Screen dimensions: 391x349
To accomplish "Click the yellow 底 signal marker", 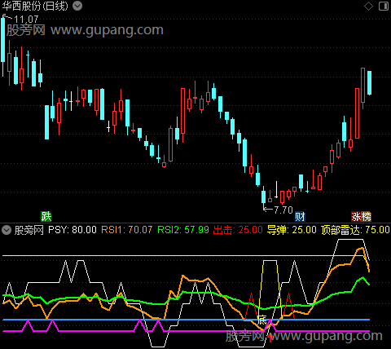I will click(x=262, y=320).
